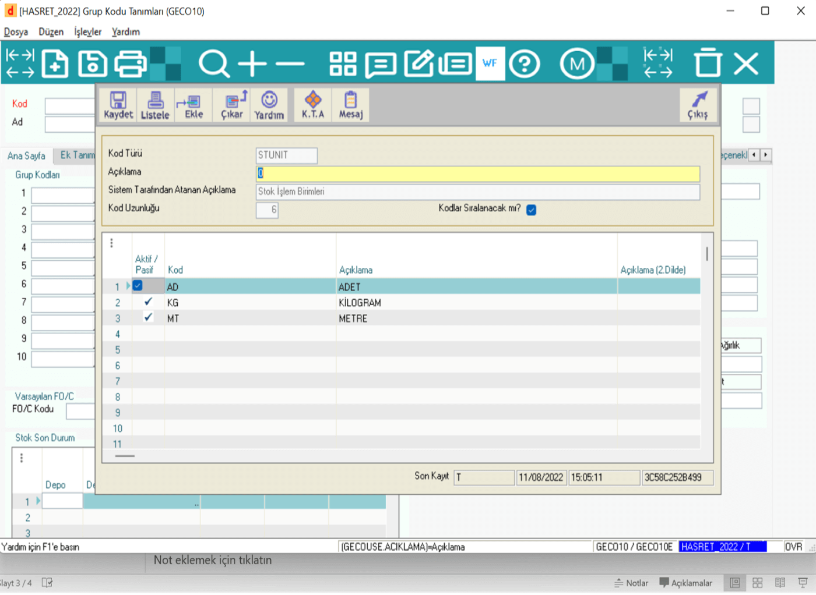Open the four-square grid icon
This screenshot has height=595, width=816.
343,63
